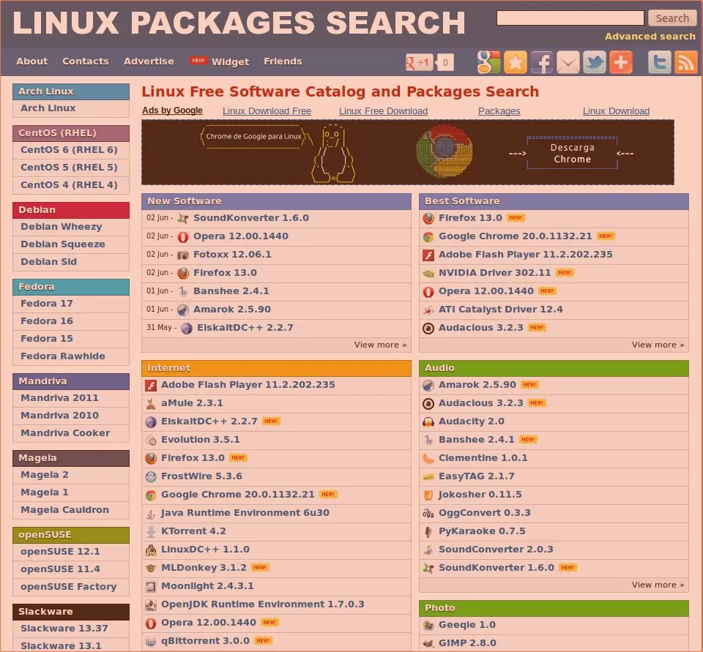Click the Audacity headphones icon
Screen dimensions: 703x652
click(x=428, y=421)
